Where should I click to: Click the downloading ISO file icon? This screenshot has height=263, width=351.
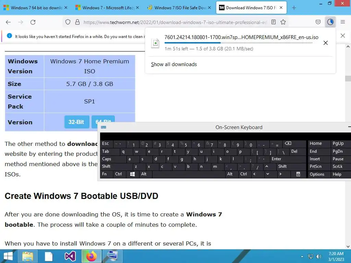tap(155, 43)
